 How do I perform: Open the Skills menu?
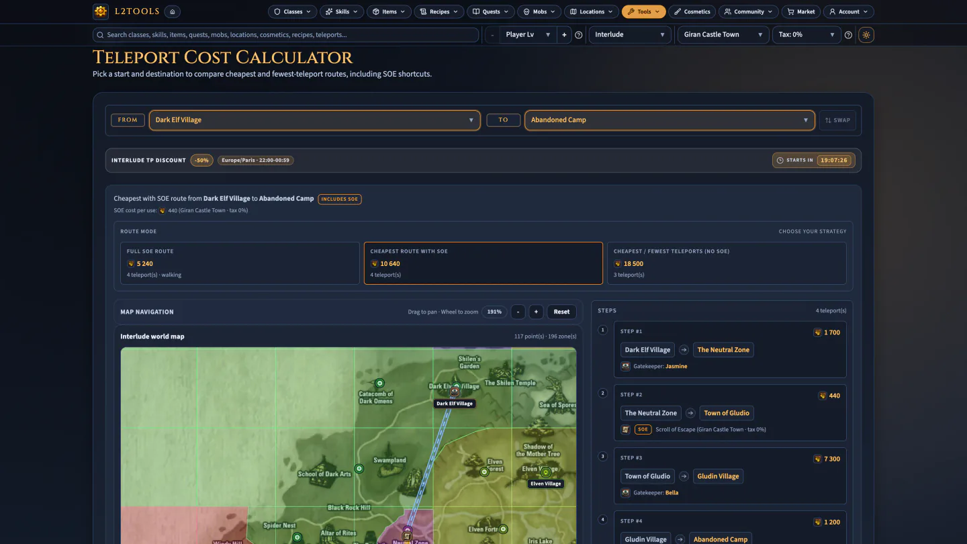point(342,11)
